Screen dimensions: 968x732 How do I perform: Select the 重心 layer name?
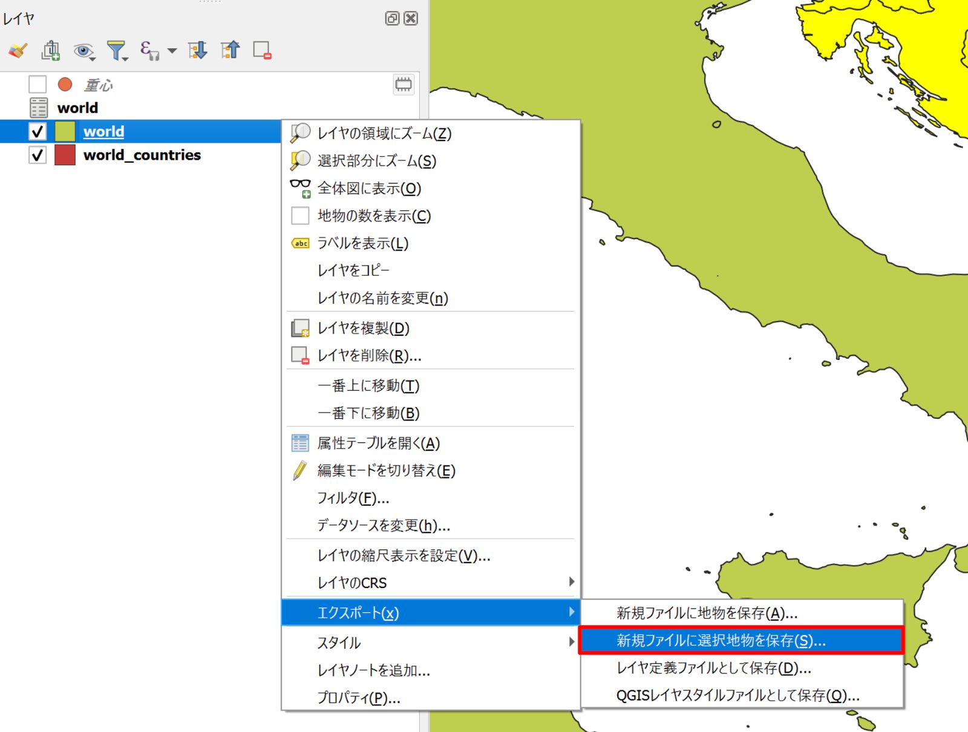pos(98,85)
